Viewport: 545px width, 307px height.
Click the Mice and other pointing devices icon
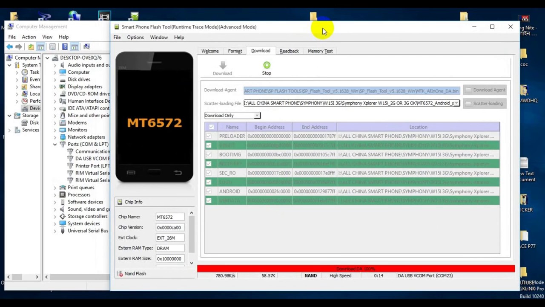[x=63, y=115]
